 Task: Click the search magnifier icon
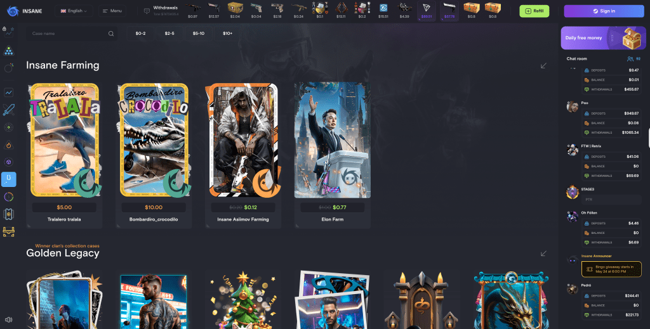111,34
